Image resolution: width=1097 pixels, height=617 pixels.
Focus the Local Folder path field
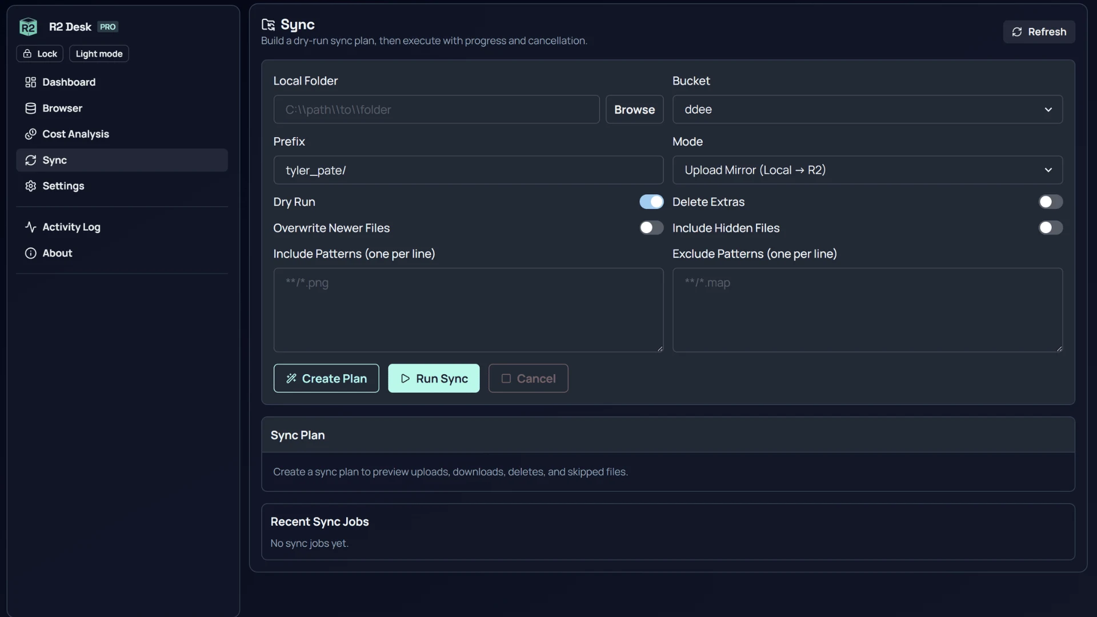tap(437, 110)
